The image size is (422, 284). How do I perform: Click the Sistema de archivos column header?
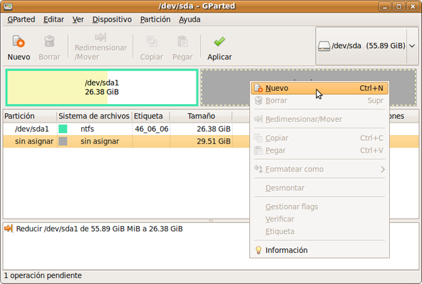pyautogui.click(x=94, y=116)
